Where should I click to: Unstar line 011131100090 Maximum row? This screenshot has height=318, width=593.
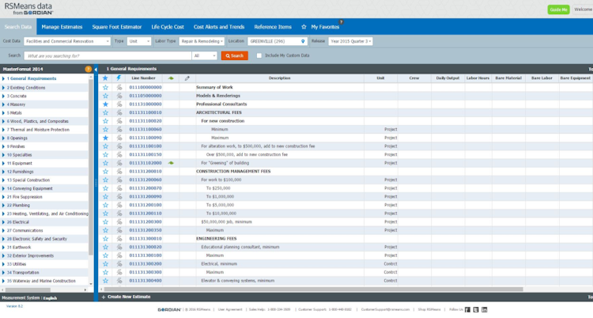(x=105, y=138)
